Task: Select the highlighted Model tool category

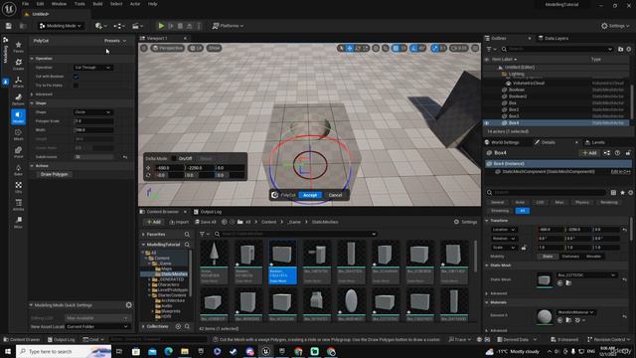Action: click(x=18, y=117)
